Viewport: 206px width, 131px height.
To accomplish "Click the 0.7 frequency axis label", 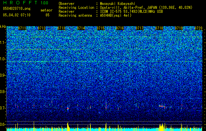I will [3, 108].
